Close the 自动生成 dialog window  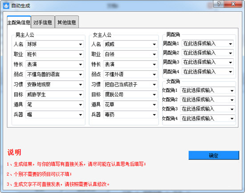(x=233, y=4)
